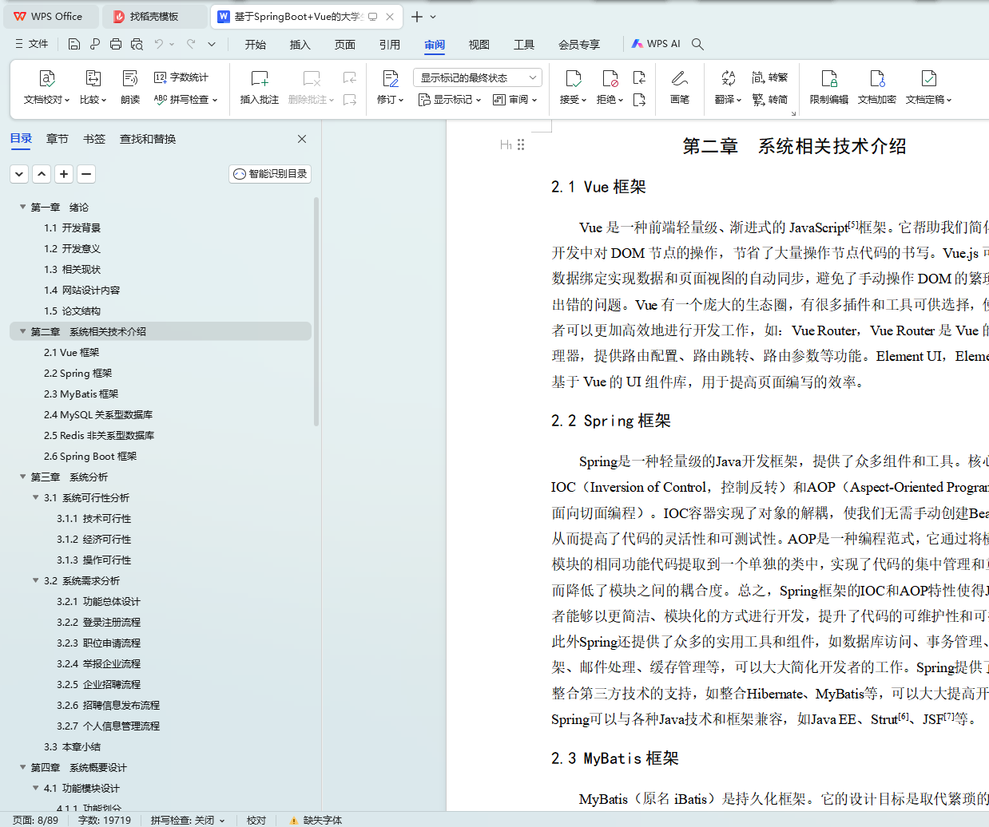Jump to 3.2.5 企业招聘流程
Image resolution: width=989 pixels, height=827 pixels.
point(98,684)
